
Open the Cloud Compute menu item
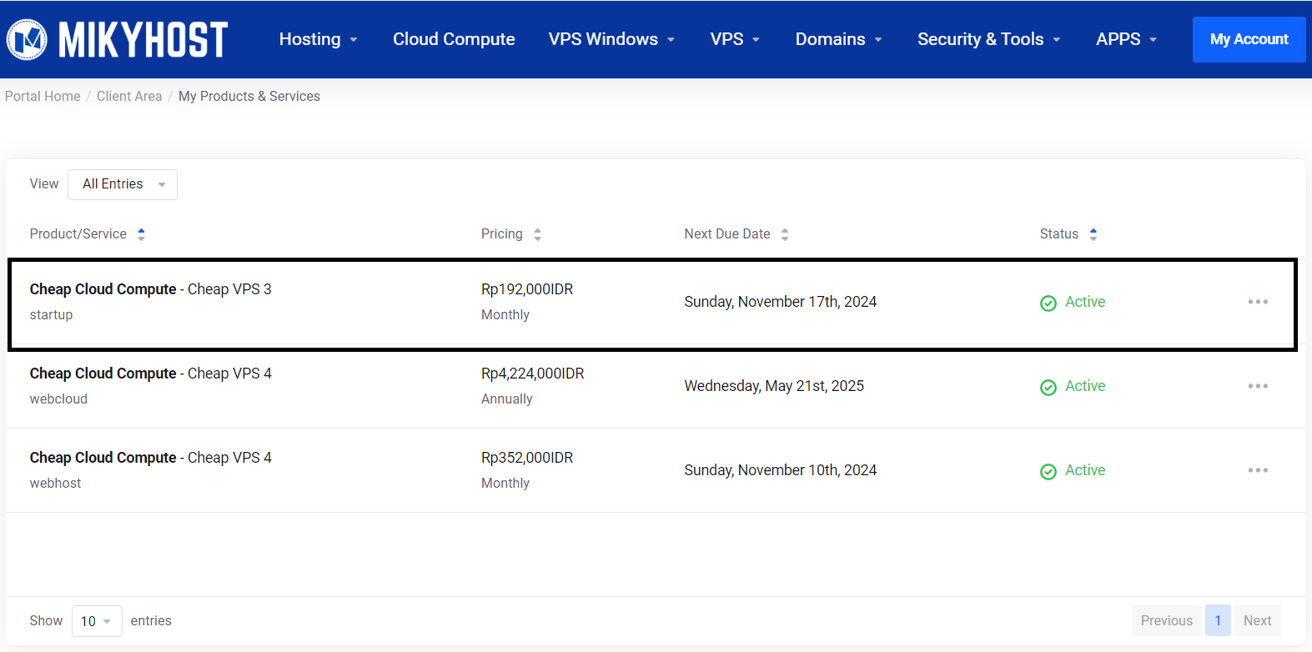tap(454, 39)
